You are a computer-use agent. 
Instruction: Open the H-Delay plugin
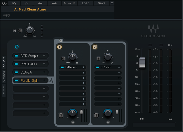[x=106, y=67]
